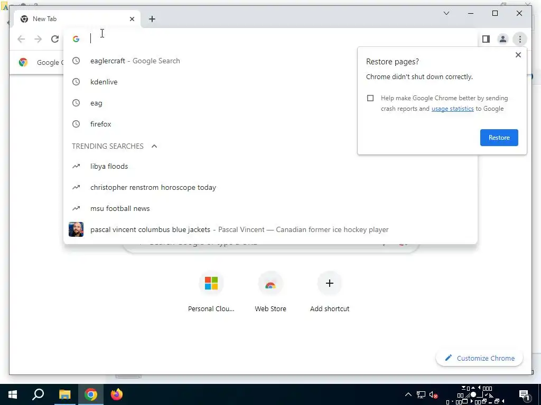
Task: Click Customize Chrome button
Action: coord(479,358)
